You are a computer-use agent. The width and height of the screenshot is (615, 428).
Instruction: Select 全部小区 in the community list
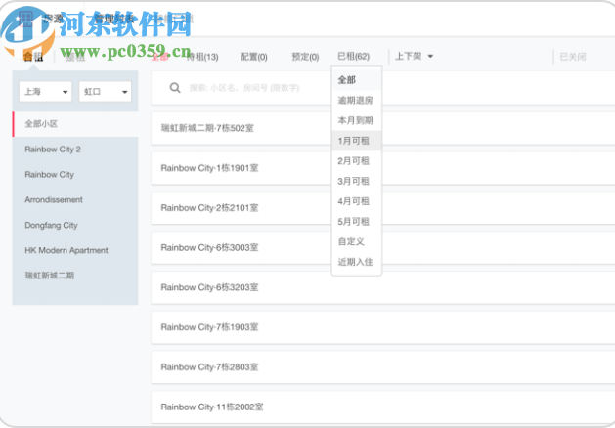tap(75, 124)
